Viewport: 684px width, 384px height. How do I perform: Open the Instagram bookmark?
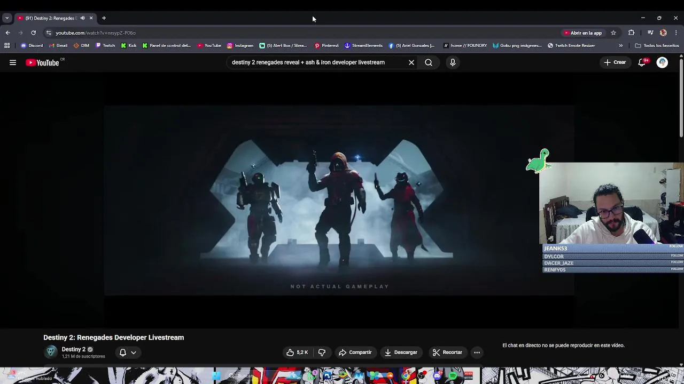click(x=240, y=45)
